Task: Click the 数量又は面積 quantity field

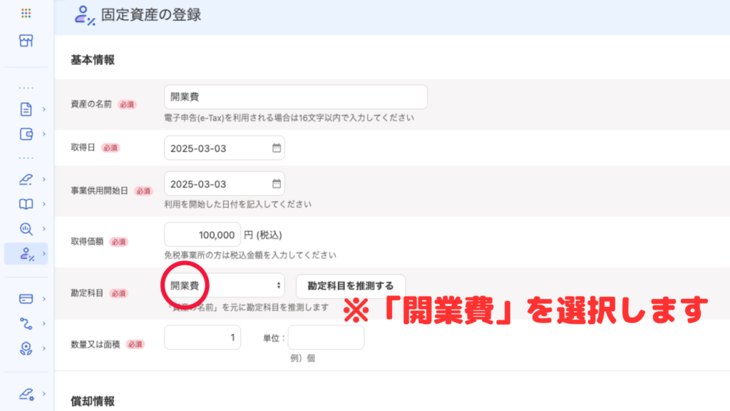Action: point(202,338)
